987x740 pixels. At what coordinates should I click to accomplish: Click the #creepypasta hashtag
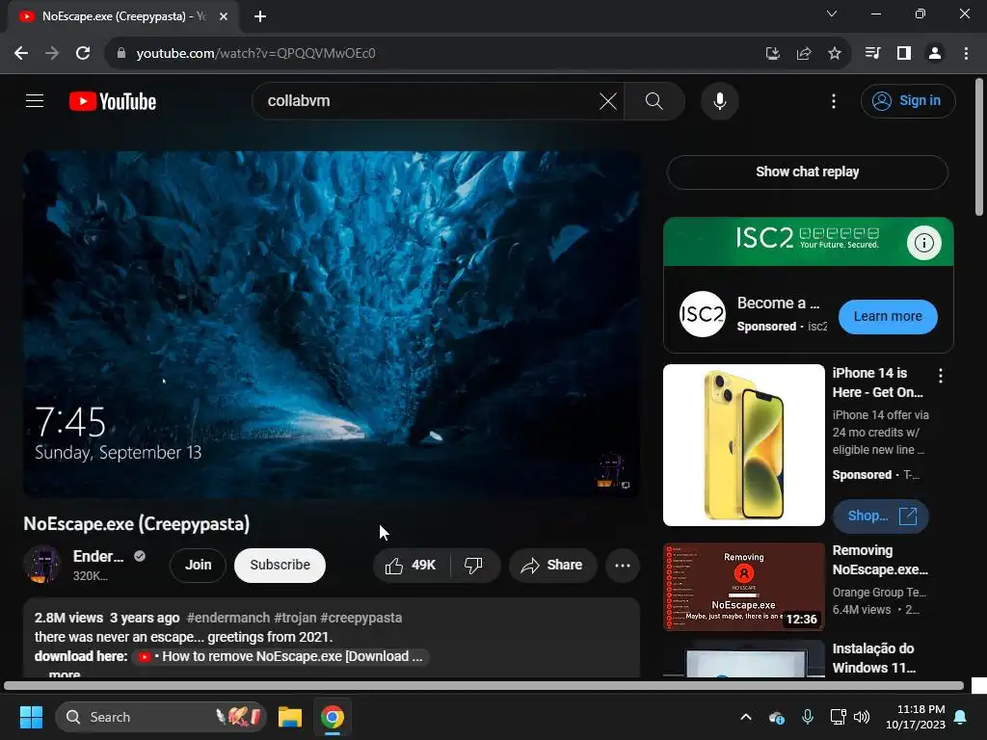coord(360,618)
